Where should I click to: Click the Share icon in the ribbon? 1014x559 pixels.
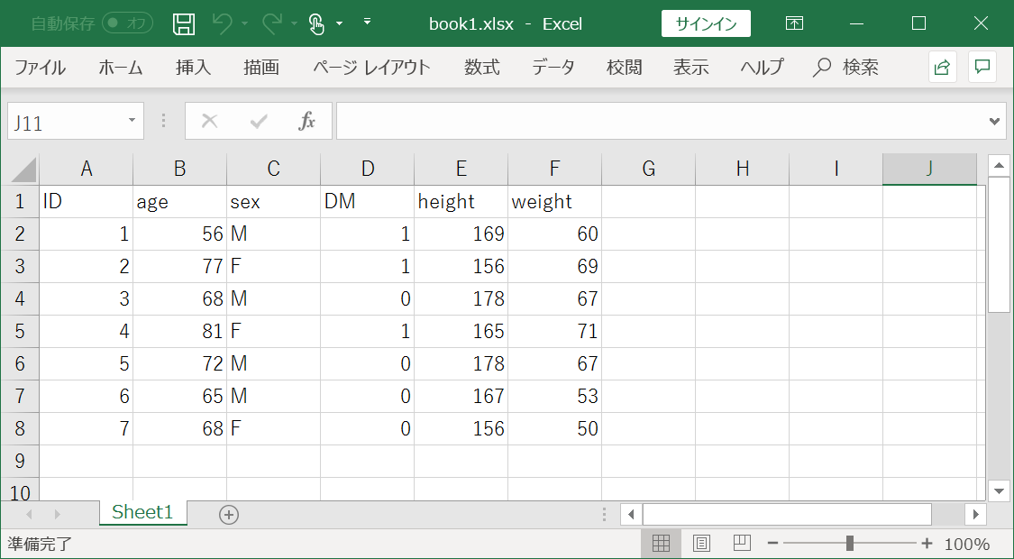(942, 67)
